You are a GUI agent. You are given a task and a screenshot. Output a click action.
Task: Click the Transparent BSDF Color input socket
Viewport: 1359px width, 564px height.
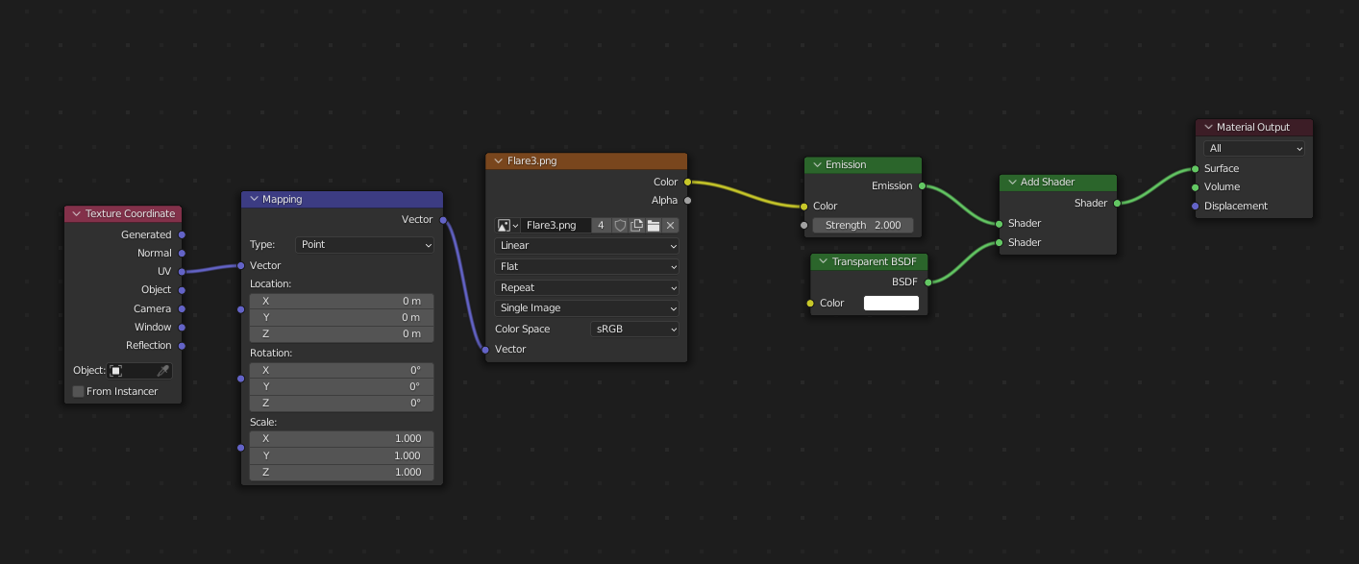click(x=810, y=304)
